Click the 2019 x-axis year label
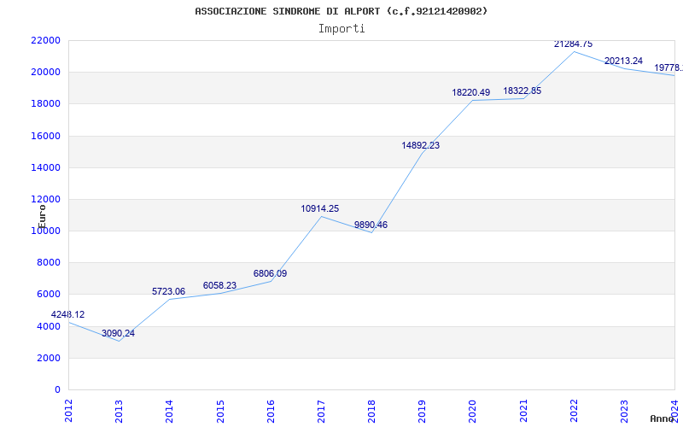This screenshot has height=427, width=683. tap(422, 411)
